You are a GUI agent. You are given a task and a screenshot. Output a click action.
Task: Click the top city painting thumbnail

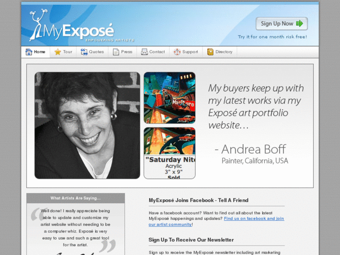(x=170, y=98)
